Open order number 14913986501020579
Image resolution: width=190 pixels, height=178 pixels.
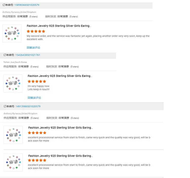pos(28,107)
